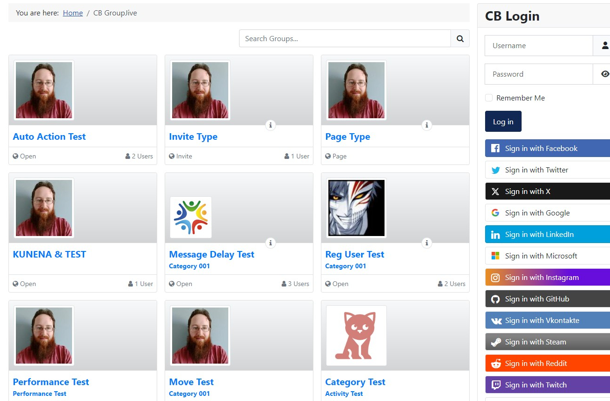Click '3 Users' on Message Delay Test card

tap(295, 284)
